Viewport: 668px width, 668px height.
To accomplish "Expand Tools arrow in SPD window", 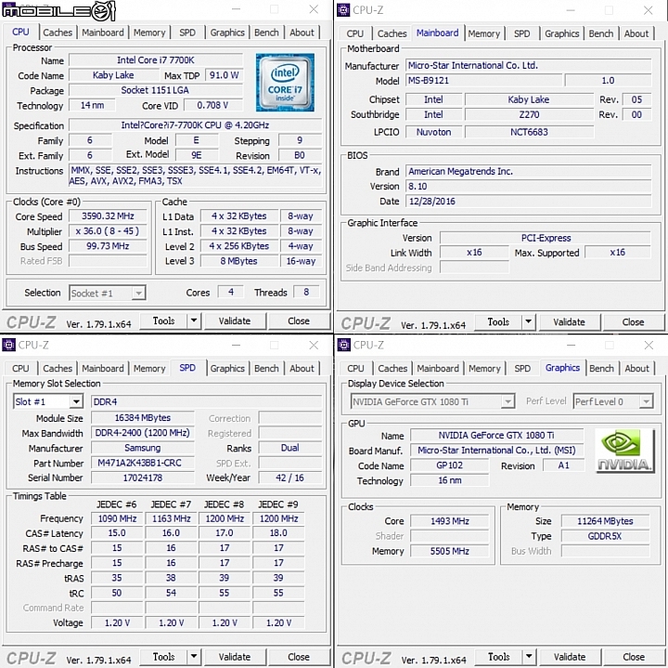I will 194,657.
